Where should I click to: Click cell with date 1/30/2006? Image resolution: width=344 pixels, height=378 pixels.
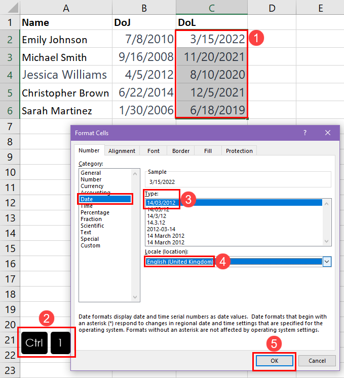point(144,110)
